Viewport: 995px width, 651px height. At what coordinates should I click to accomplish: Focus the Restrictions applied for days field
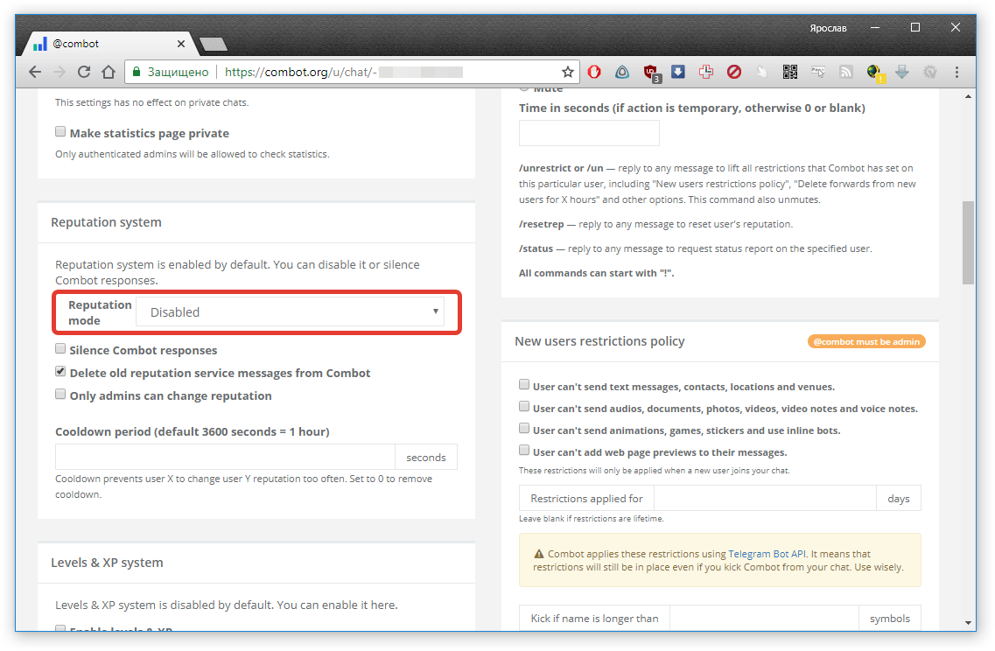coord(765,498)
